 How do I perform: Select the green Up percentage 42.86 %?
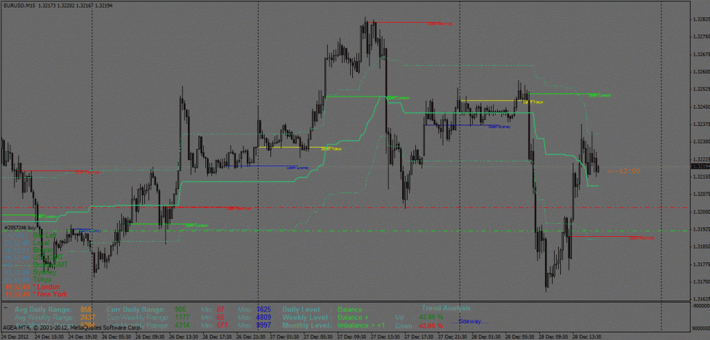point(431,317)
